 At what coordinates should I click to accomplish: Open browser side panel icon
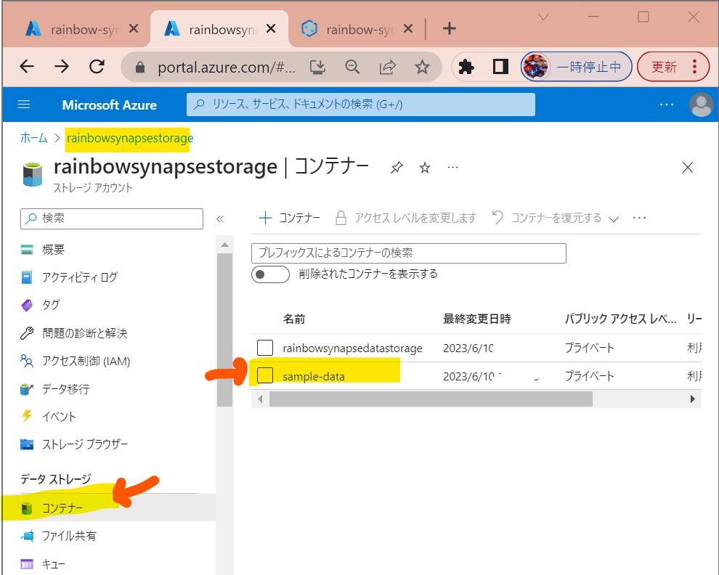tap(500, 67)
